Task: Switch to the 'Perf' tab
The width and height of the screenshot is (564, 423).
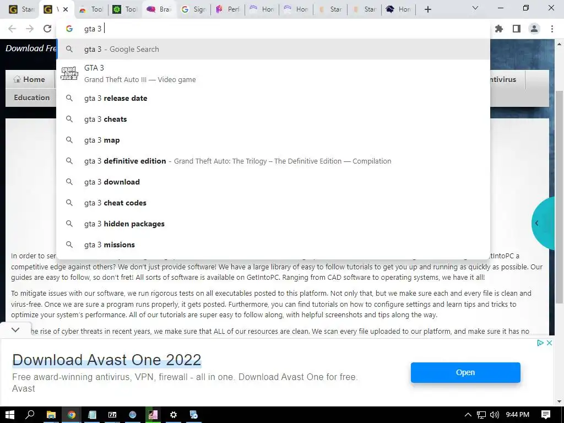Action: point(227,9)
